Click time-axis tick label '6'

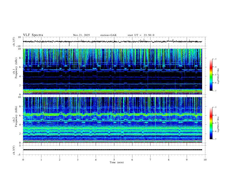coord(132,160)
